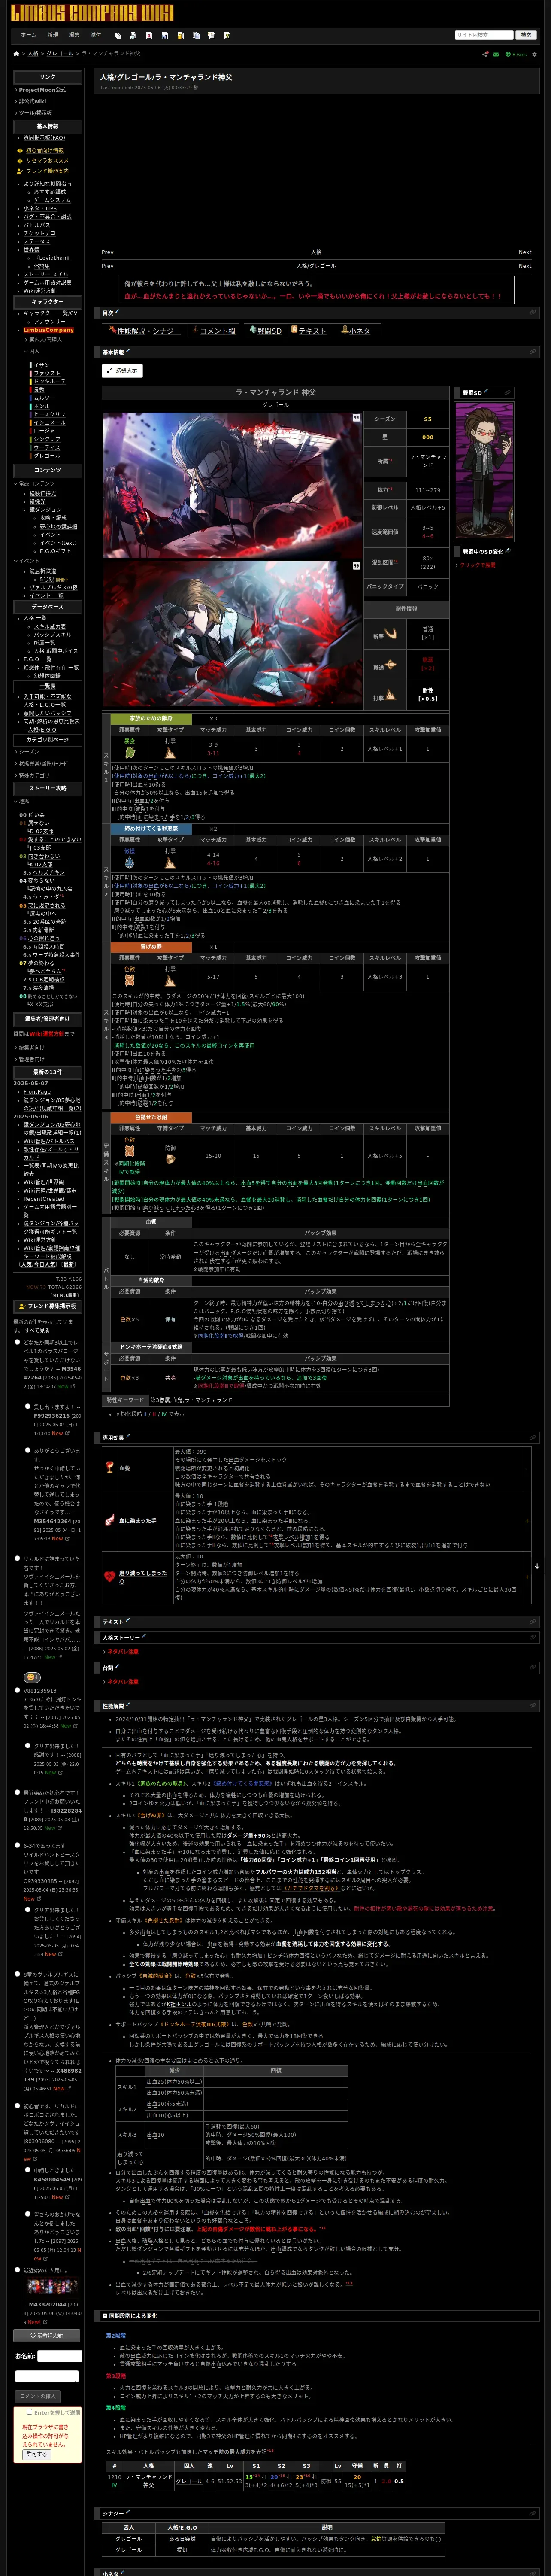This screenshot has width=551, height=2576.
Task: Click the pencil edit icon beside 基本情報
Action: (128, 351)
